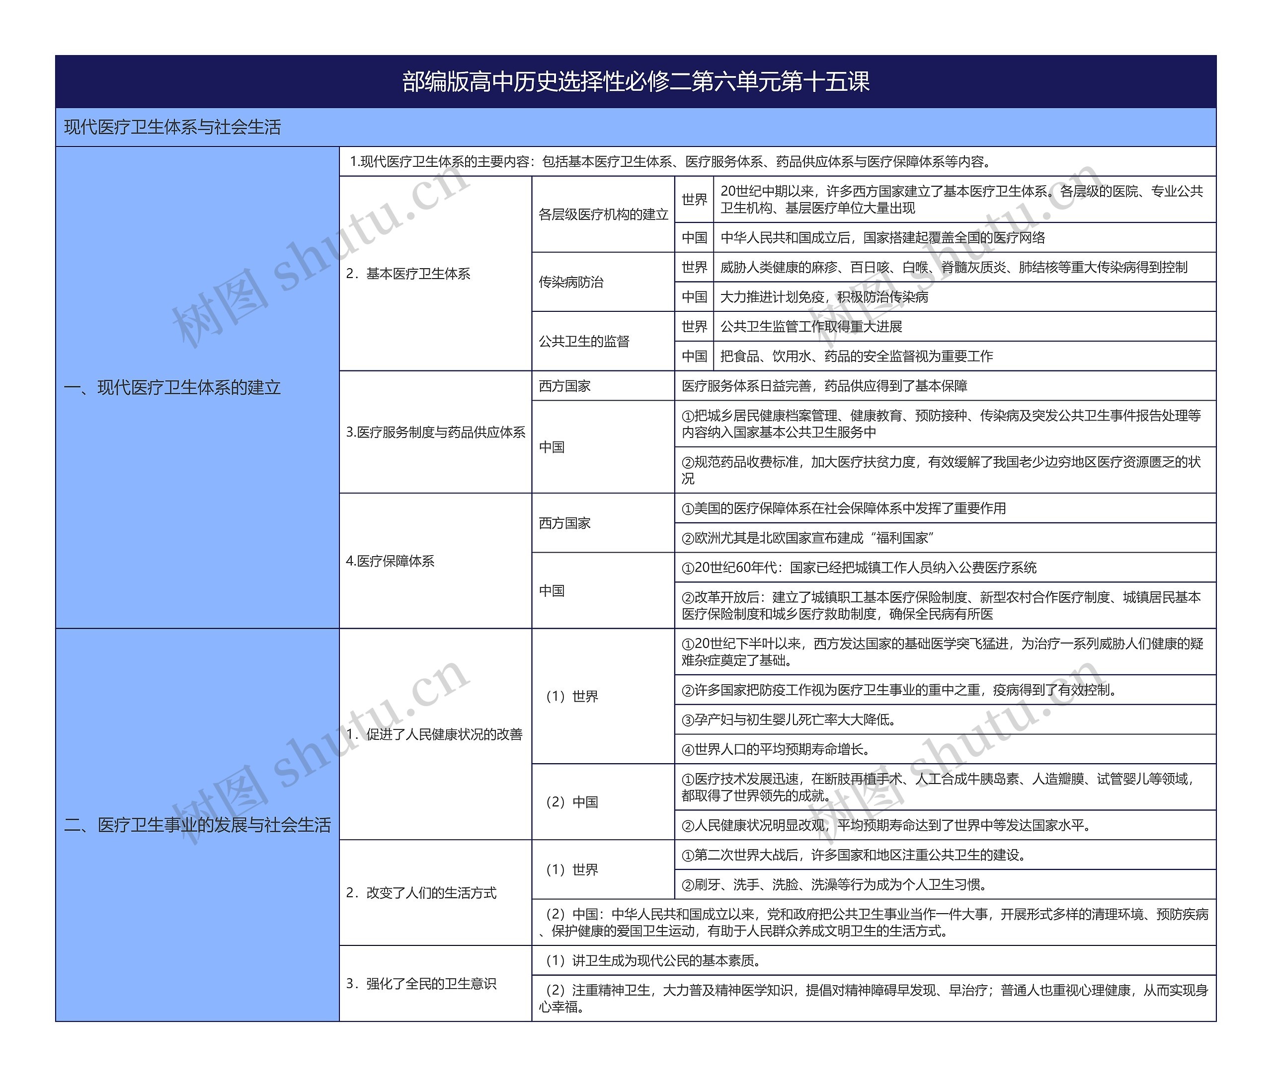Click the paragraph beginning （2）中国：中华人民共和国成立以来
Screen dimensions: 1272x1077
(874, 923)
